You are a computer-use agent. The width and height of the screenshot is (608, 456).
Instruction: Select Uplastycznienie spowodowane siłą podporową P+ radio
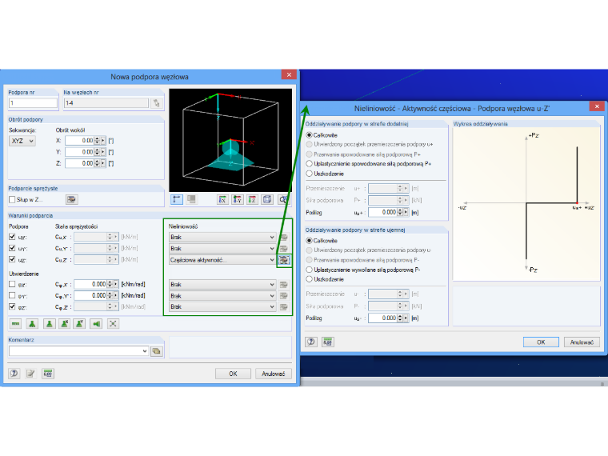(309, 164)
